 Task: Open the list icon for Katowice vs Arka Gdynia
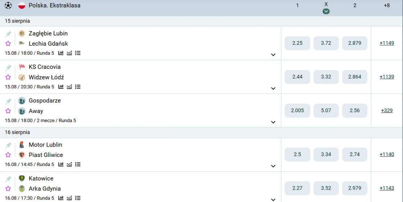click(78, 198)
